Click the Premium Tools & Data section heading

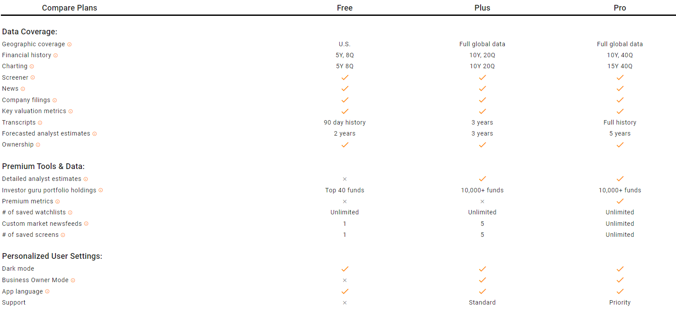point(43,166)
